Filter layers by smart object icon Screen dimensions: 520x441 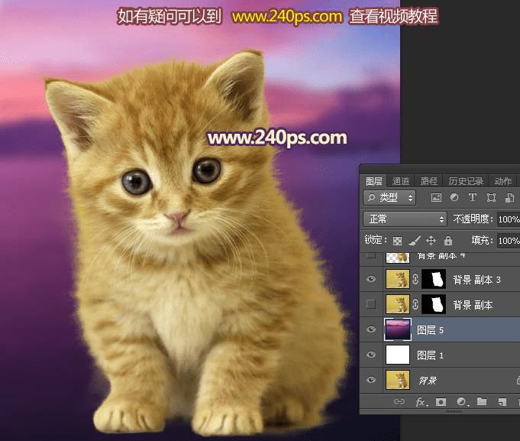pyautogui.click(x=509, y=198)
